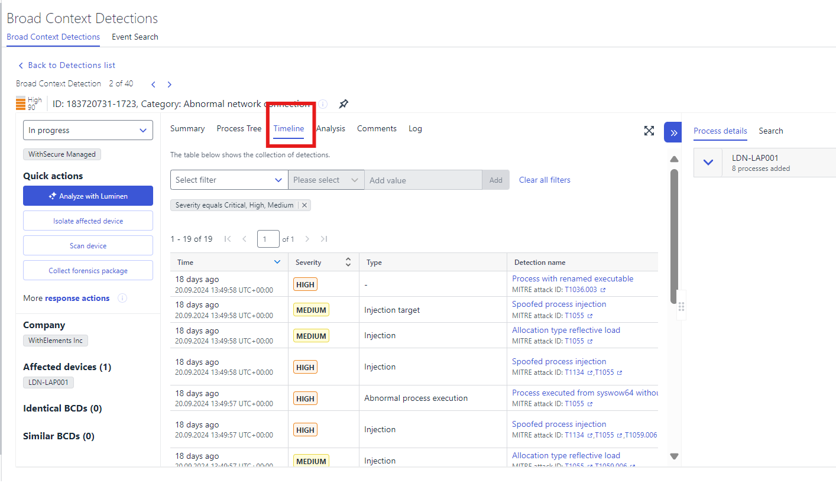
Task: Open the Please select dropdown
Action: coord(326,180)
